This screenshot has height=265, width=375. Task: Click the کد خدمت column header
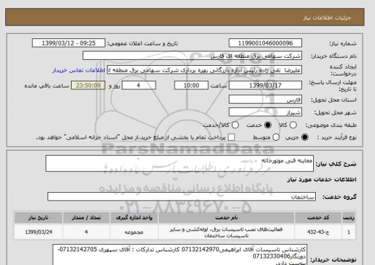tap(318, 217)
